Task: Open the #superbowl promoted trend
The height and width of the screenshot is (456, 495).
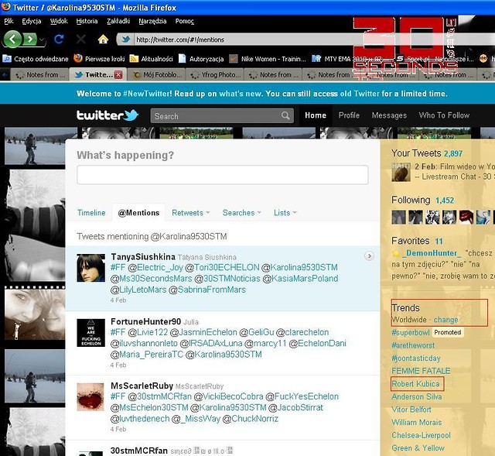Action: [x=410, y=332]
